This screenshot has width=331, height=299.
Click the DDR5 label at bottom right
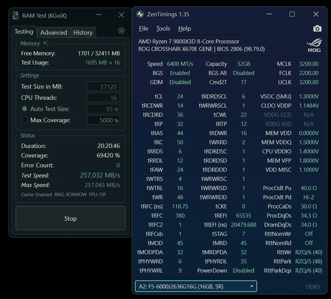313,287
